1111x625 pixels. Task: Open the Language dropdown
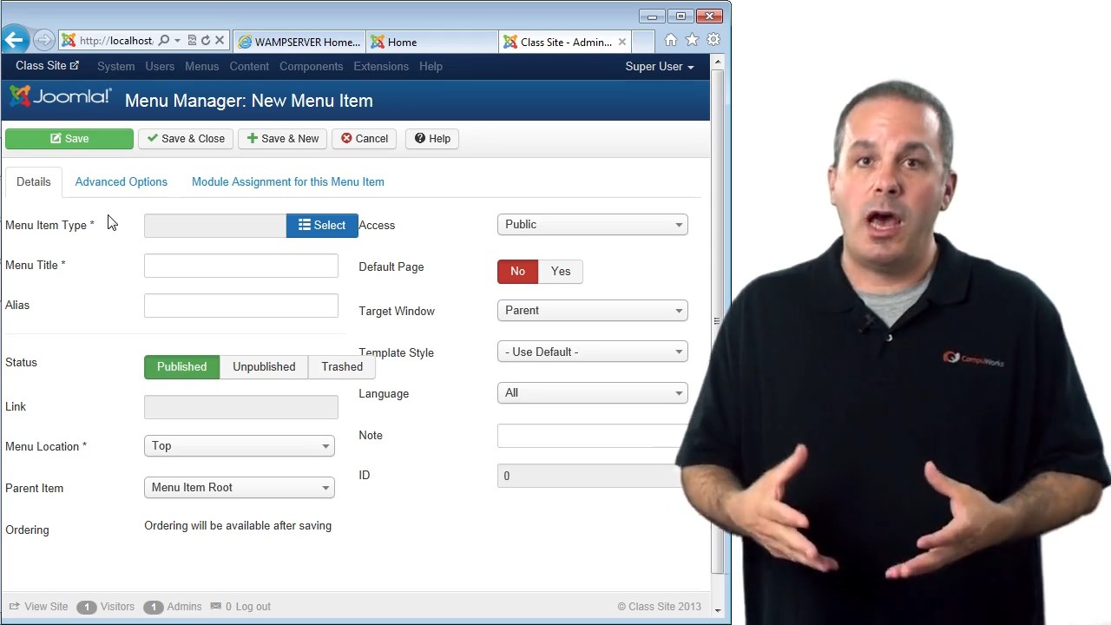pos(593,392)
